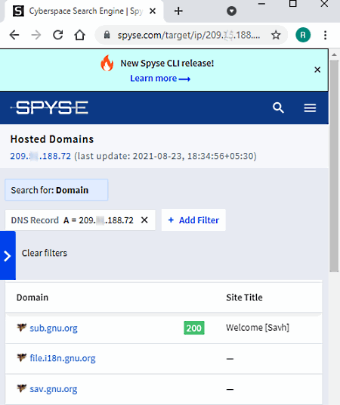The height and width of the screenshot is (405, 340).
Task: Click the DNS Record A filter chip
Action: [x=80, y=220]
